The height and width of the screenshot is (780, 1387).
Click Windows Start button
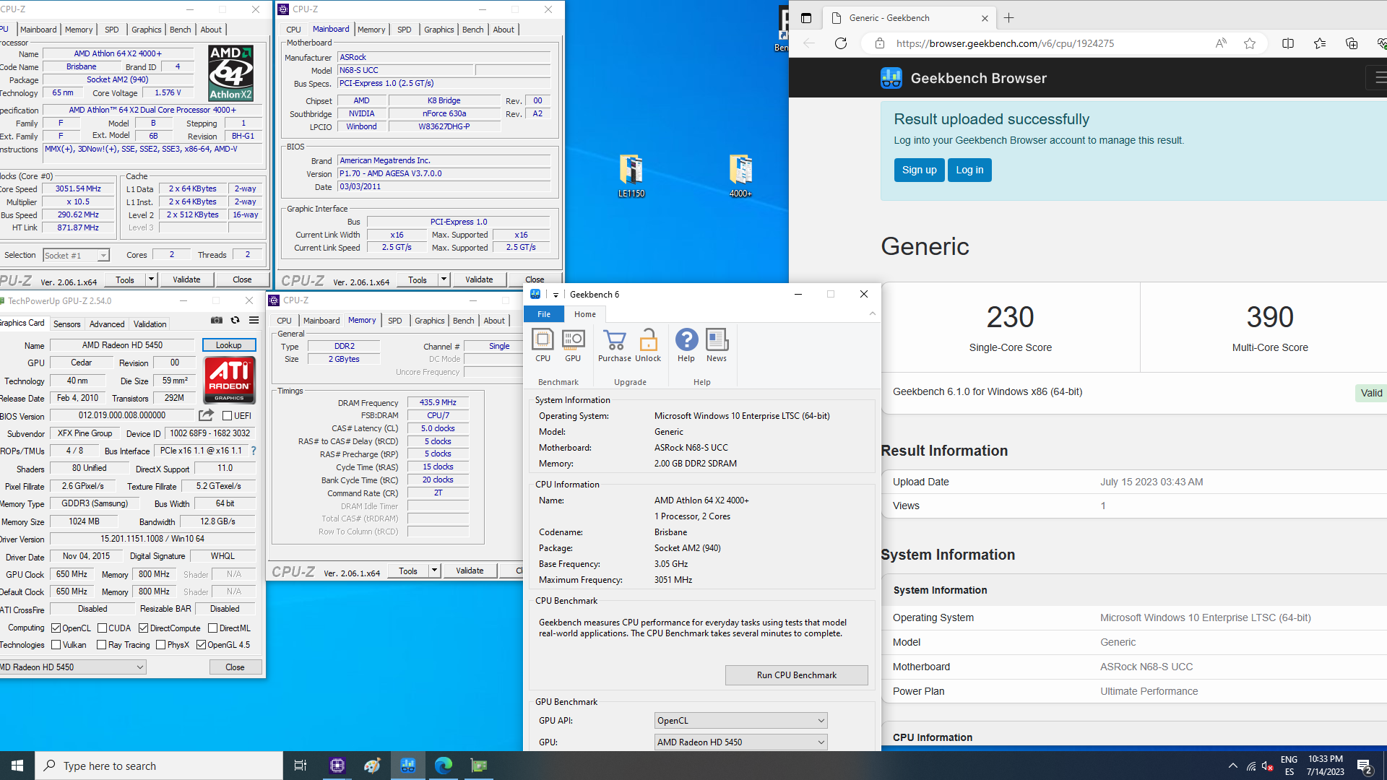point(17,766)
